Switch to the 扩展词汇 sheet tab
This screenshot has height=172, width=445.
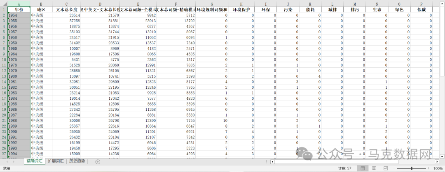point(56,162)
